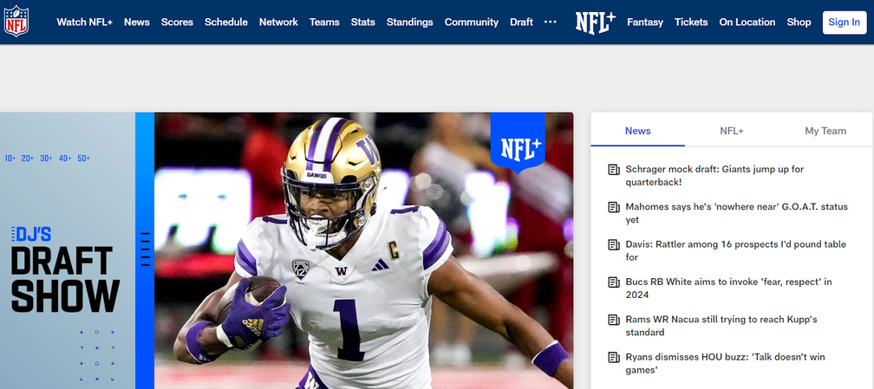
Task: Open the Teams navigation menu
Action: coord(324,22)
